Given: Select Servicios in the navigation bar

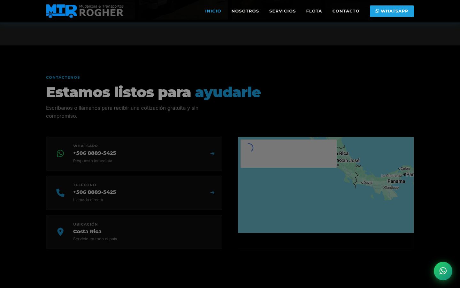Looking at the screenshot, I should [x=282, y=11].
